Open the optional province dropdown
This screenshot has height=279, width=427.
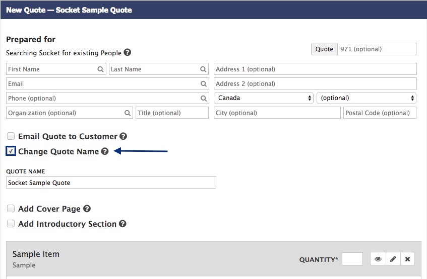click(367, 98)
